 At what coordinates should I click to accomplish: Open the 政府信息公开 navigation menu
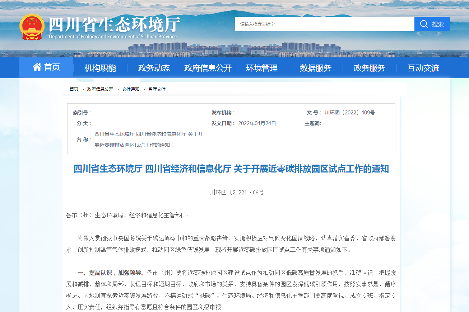click(208, 68)
